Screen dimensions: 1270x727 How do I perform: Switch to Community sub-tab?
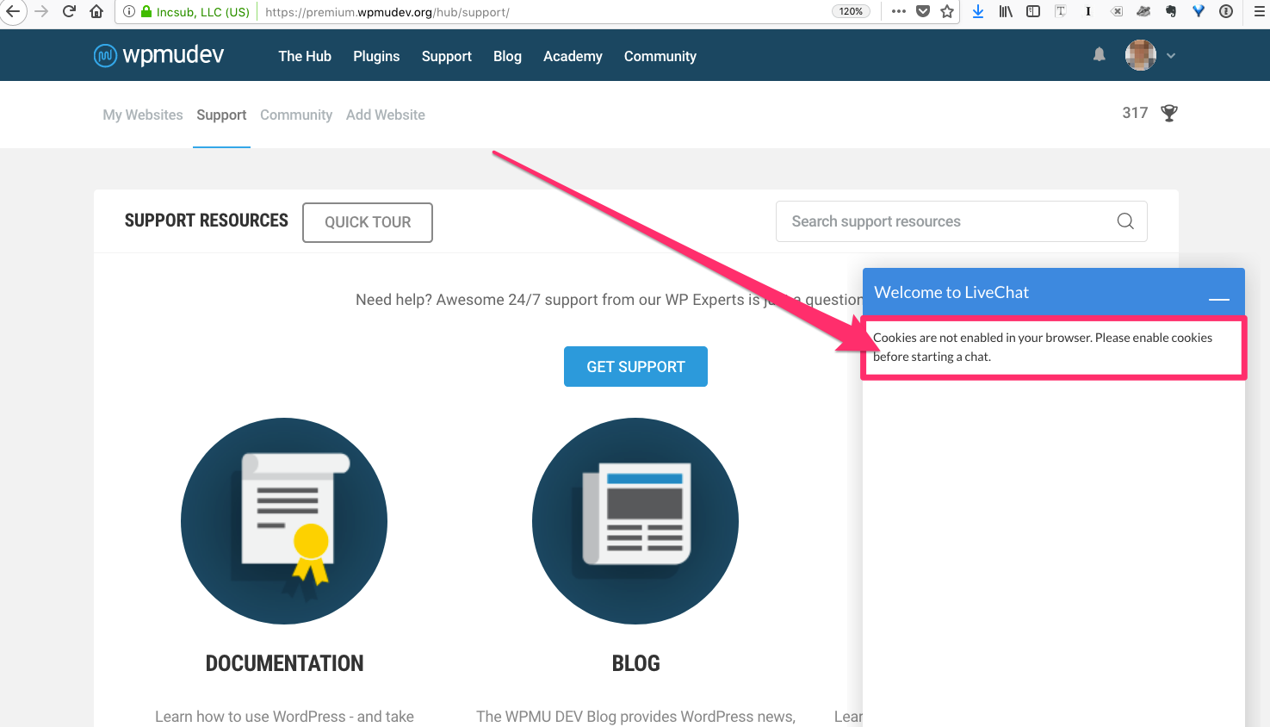(x=296, y=115)
